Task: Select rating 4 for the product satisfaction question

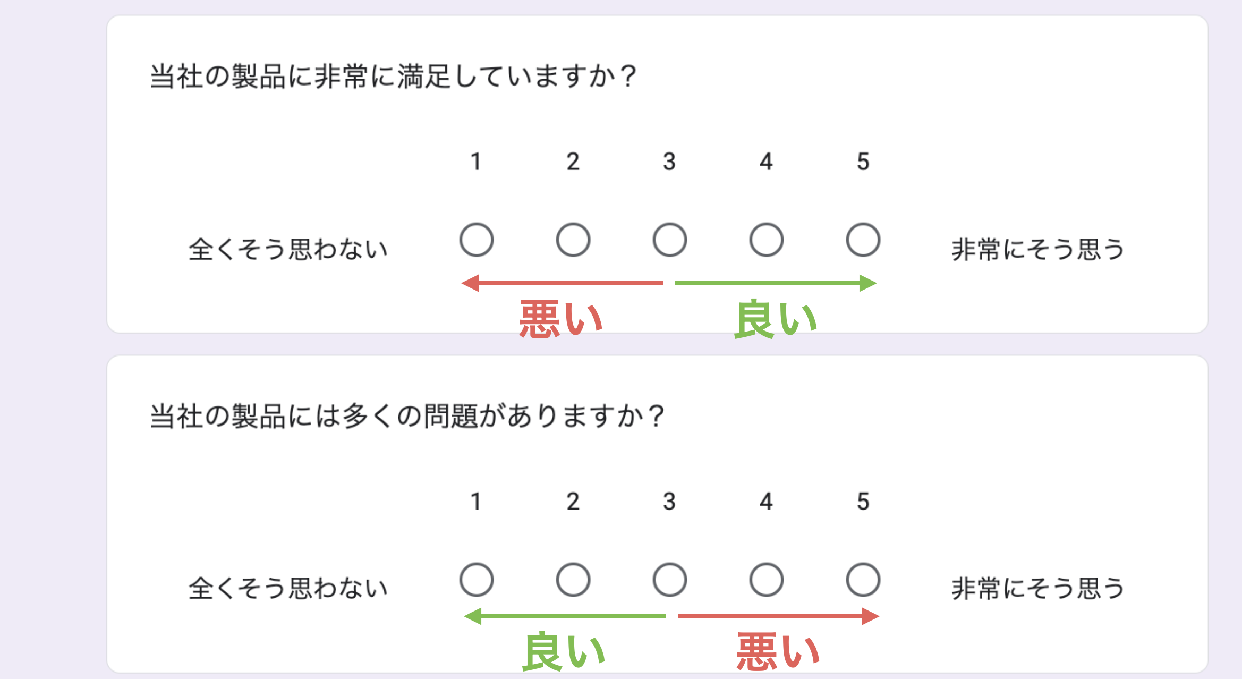Action: pyautogui.click(x=767, y=240)
